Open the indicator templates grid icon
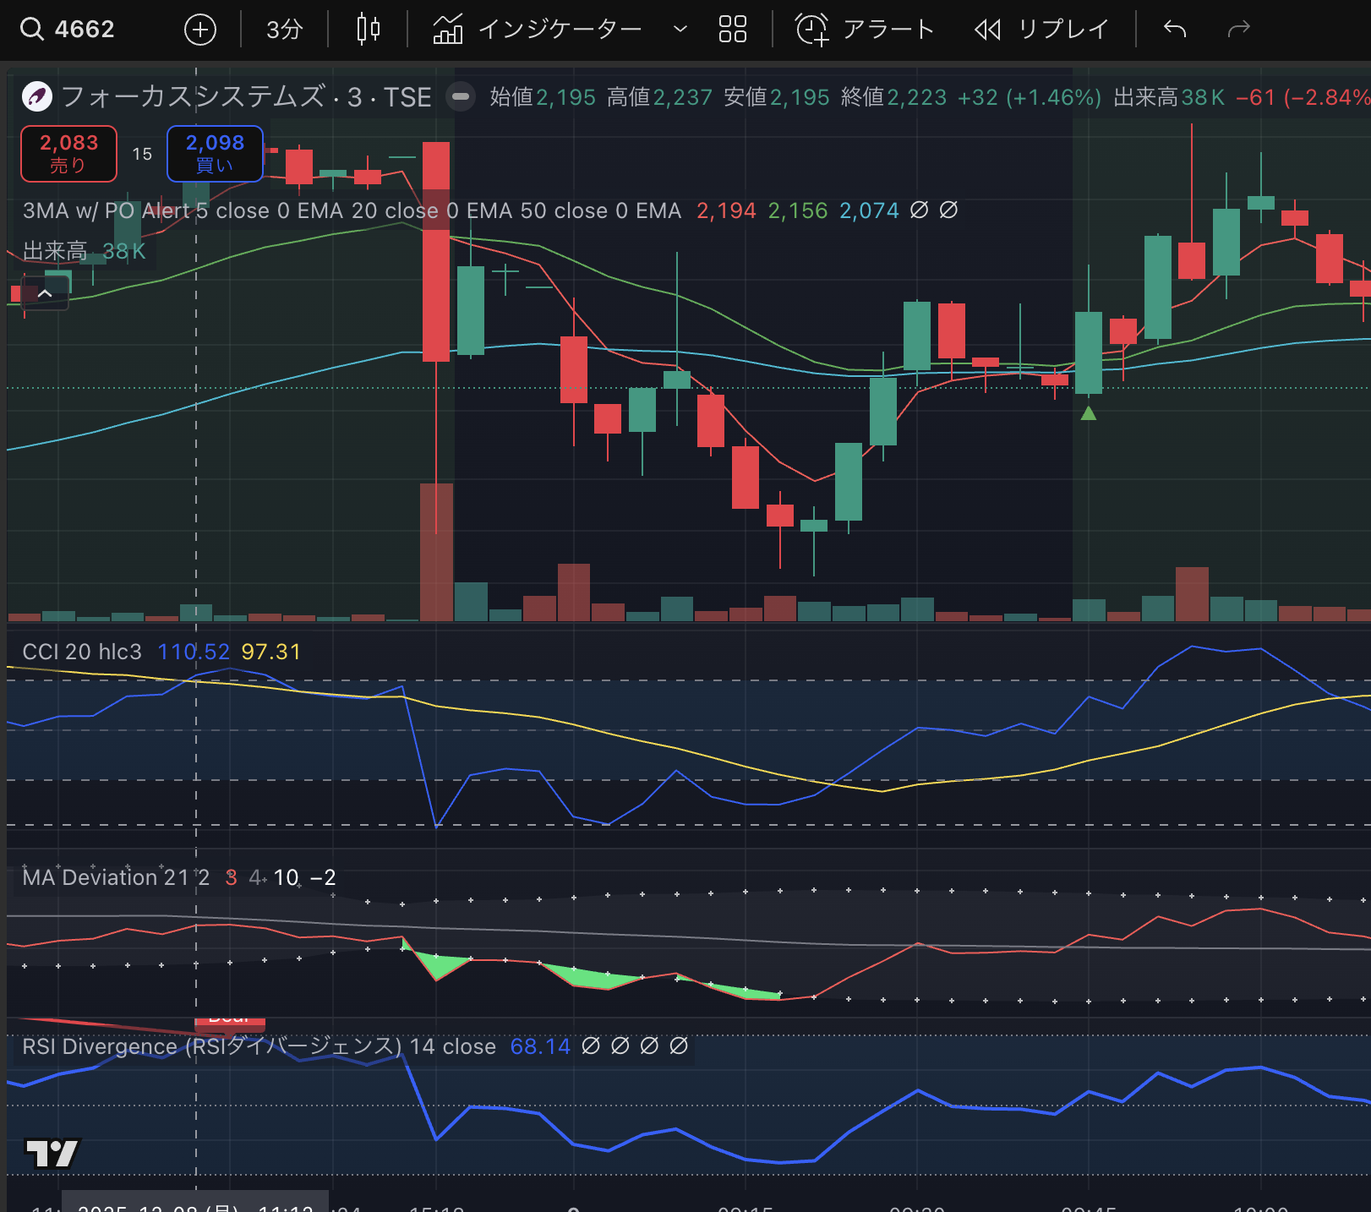This screenshot has width=1371, height=1212. coord(732,30)
